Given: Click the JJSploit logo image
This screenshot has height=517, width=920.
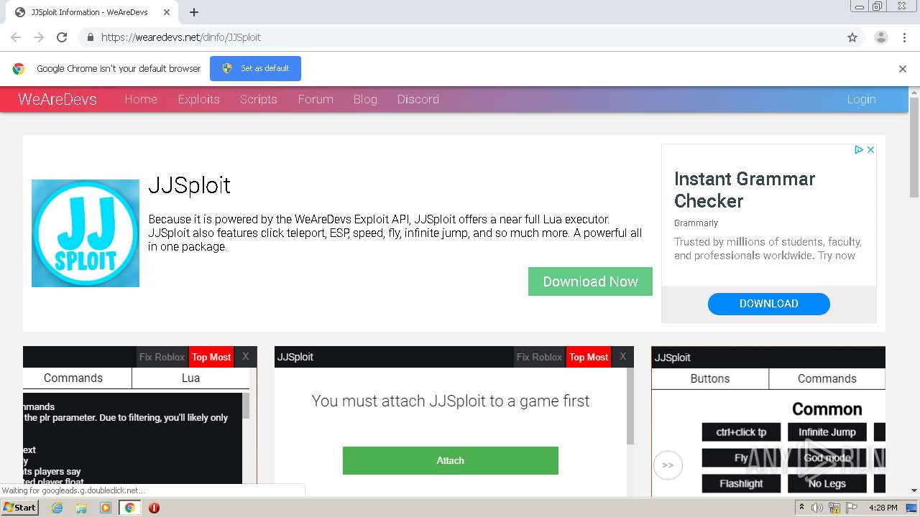Looking at the screenshot, I should pyautogui.click(x=86, y=233).
